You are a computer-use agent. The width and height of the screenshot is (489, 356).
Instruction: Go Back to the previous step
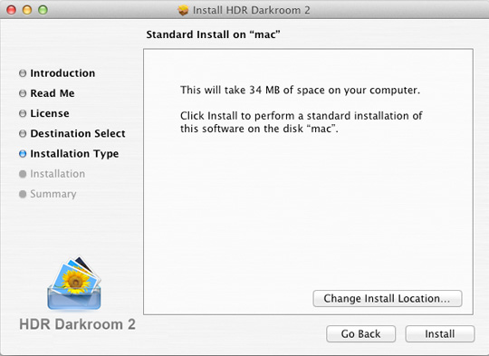(x=360, y=334)
